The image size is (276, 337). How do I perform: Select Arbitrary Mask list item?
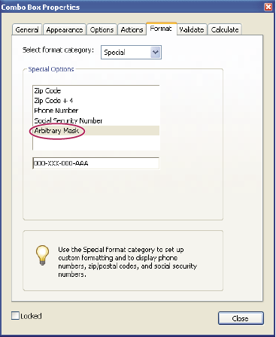[x=96, y=131]
